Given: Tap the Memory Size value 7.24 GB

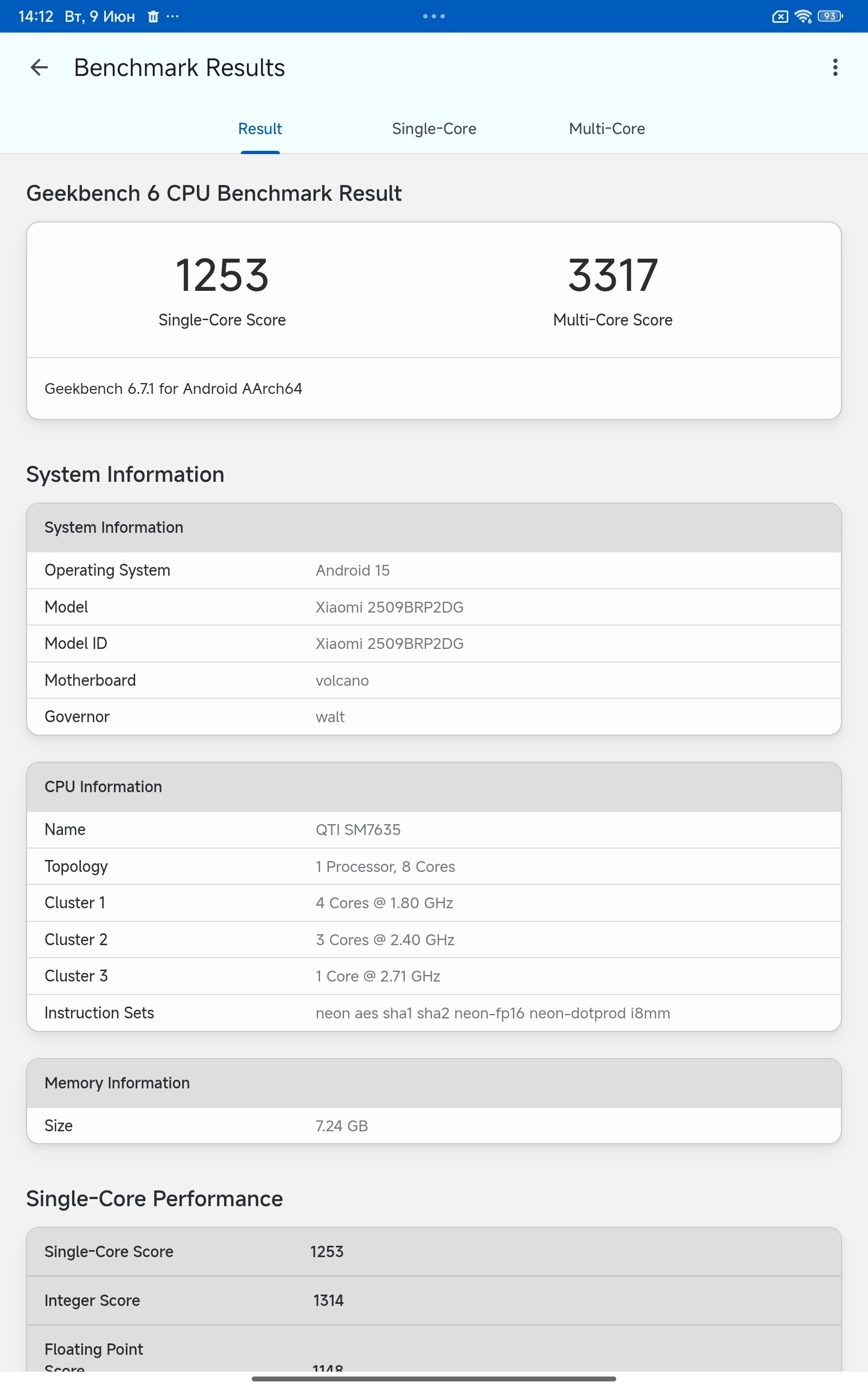Looking at the screenshot, I should coord(342,1125).
